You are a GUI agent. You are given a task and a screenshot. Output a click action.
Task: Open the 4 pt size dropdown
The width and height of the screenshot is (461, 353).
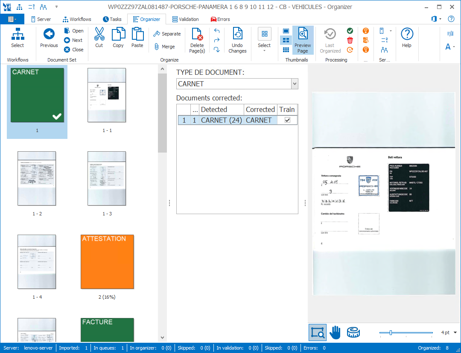tap(455, 332)
